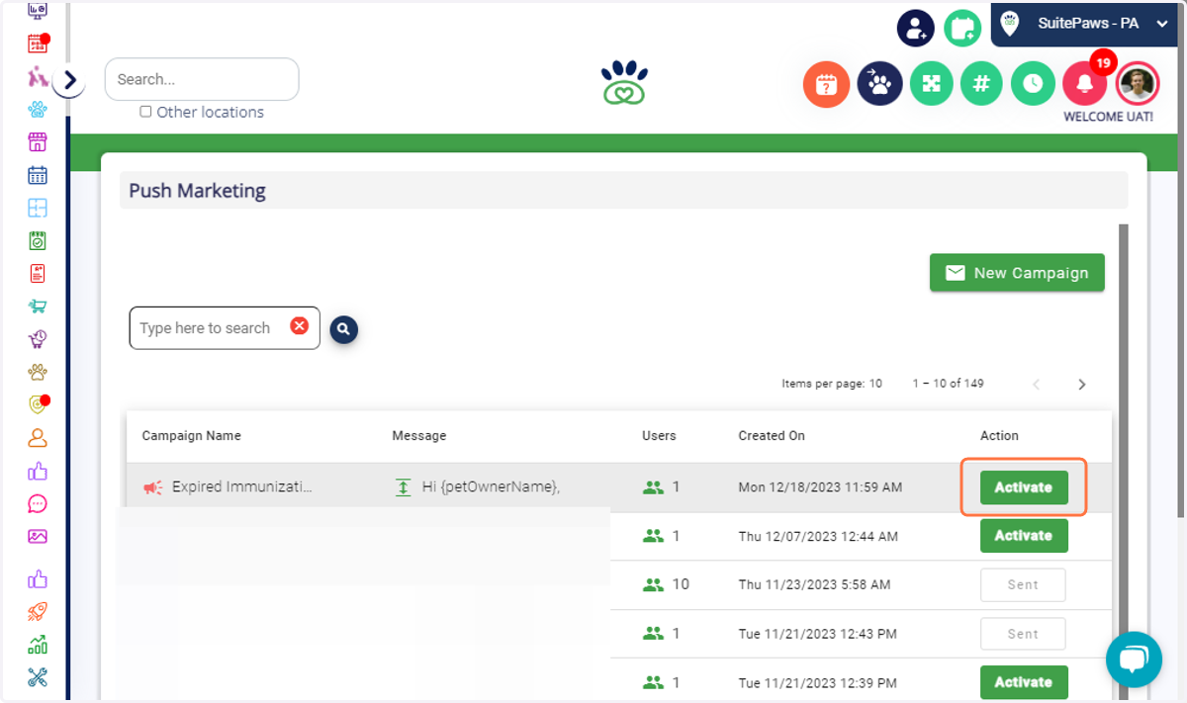Open the light blue paw sidebar icon
1187x703 pixels.
(x=38, y=109)
